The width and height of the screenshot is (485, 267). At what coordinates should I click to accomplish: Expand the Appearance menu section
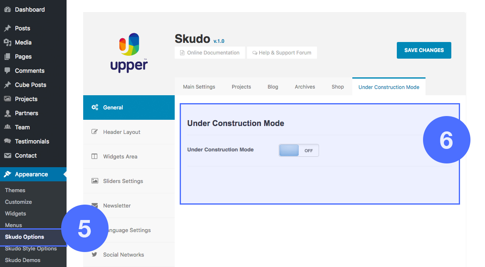(x=31, y=174)
